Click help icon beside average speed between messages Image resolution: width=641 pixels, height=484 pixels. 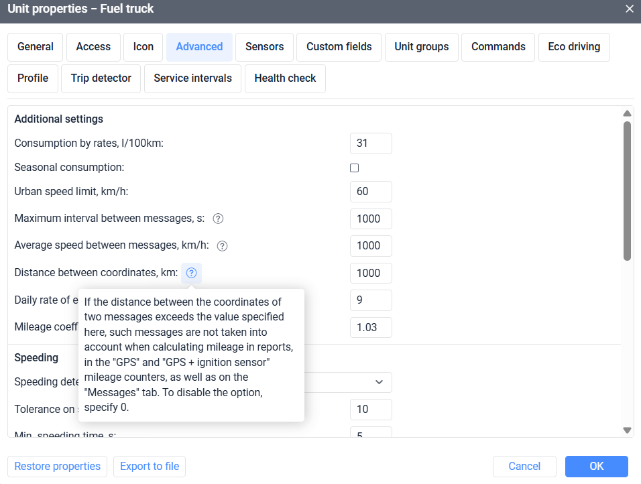coord(222,245)
